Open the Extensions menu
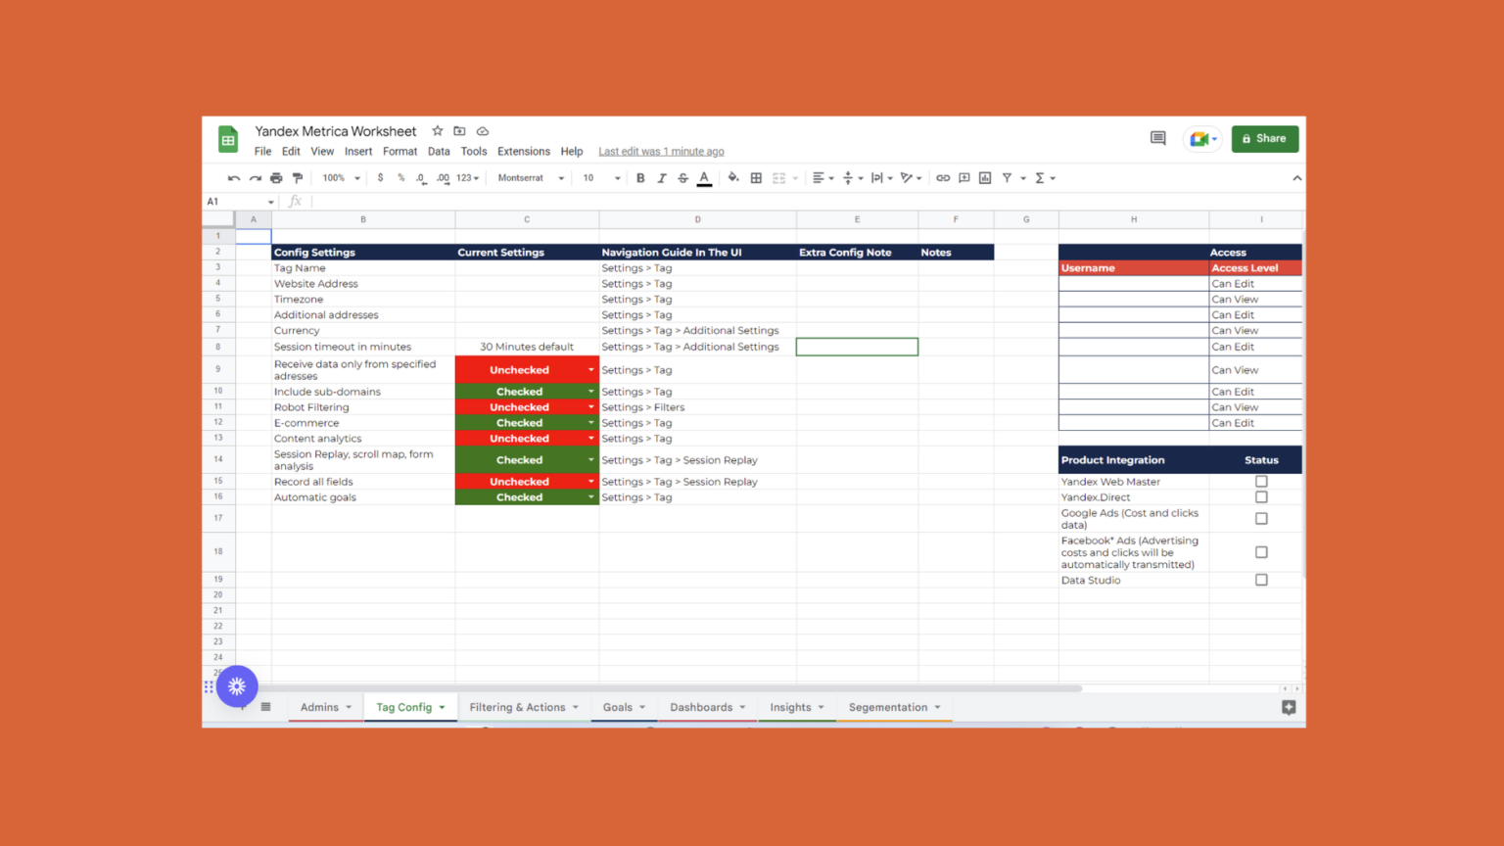The image size is (1504, 846). [523, 151]
